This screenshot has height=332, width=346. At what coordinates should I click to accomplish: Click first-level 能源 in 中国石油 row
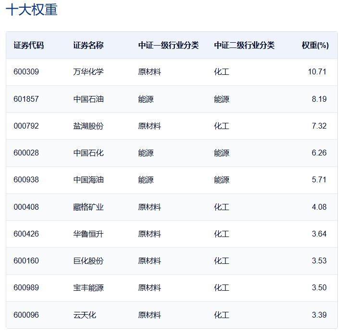click(146, 99)
